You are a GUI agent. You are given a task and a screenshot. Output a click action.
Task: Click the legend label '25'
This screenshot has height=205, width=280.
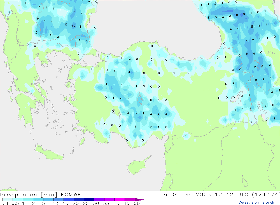pyautogui.click(x=86, y=203)
